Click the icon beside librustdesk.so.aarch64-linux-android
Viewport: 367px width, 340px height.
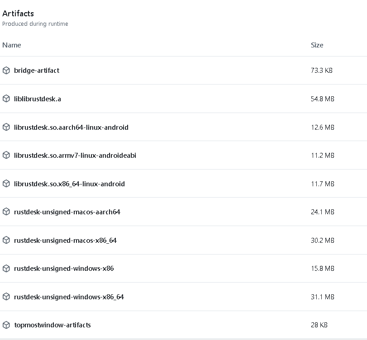[x=6, y=127]
